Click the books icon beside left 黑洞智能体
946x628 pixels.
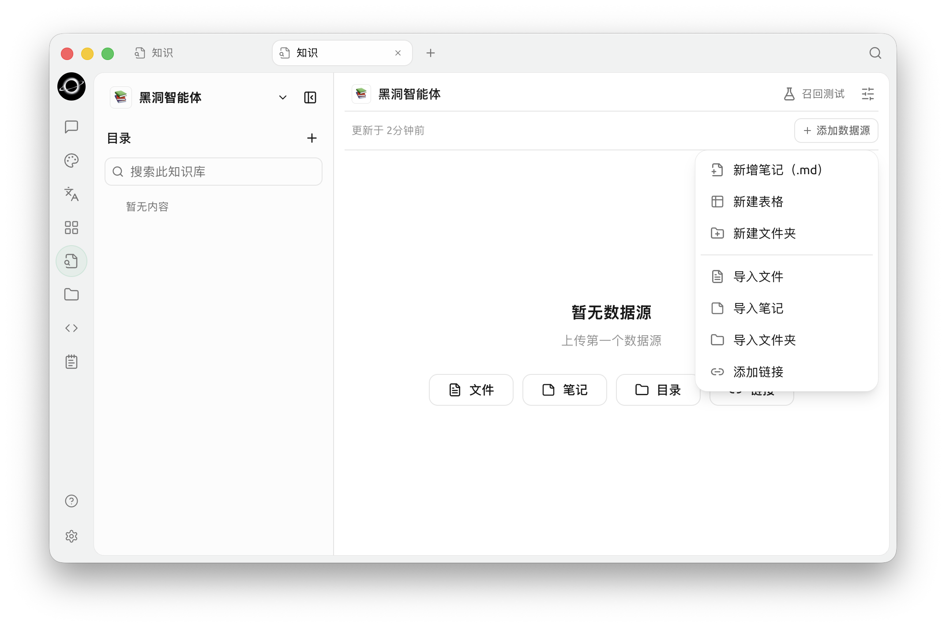click(x=121, y=97)
